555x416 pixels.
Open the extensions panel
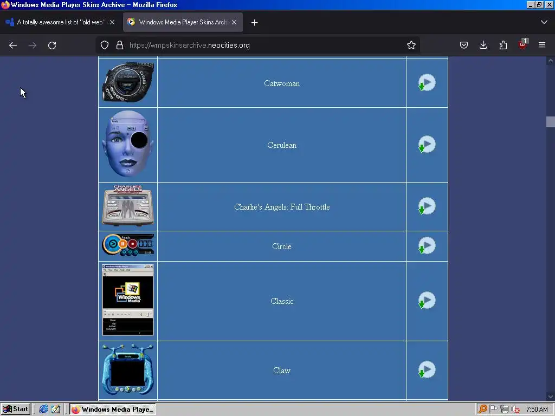(x=503, y=45)
